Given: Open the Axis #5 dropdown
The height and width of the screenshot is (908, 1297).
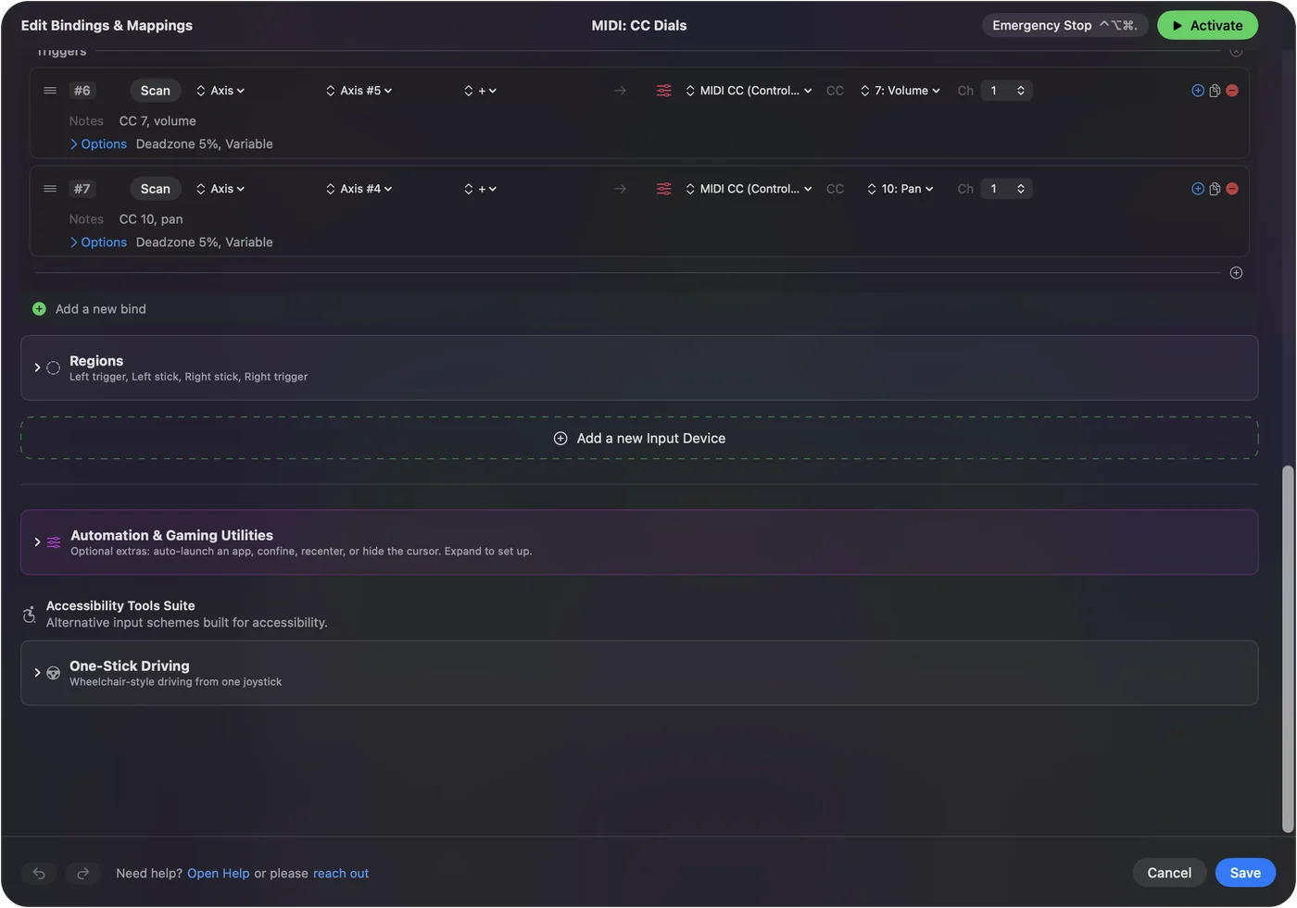Looking at the screenshot, I should click(359, 91).
